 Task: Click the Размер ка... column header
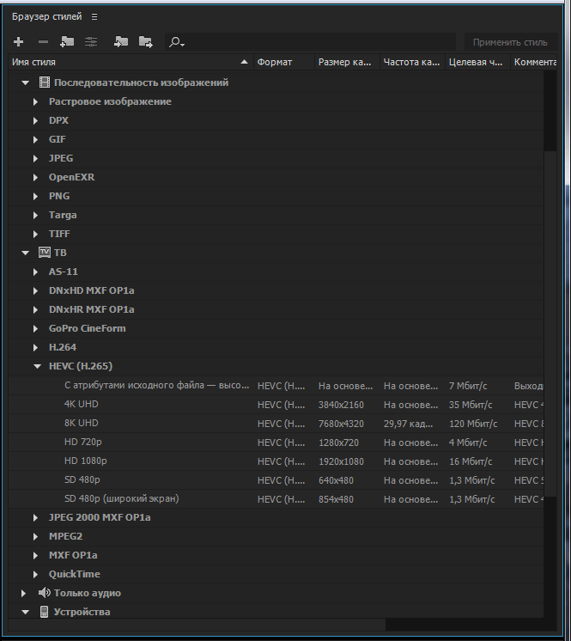(347, 62)
